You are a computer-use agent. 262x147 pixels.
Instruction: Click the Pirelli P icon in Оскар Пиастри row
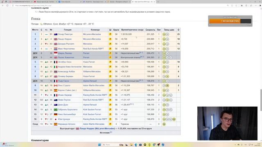110,34
